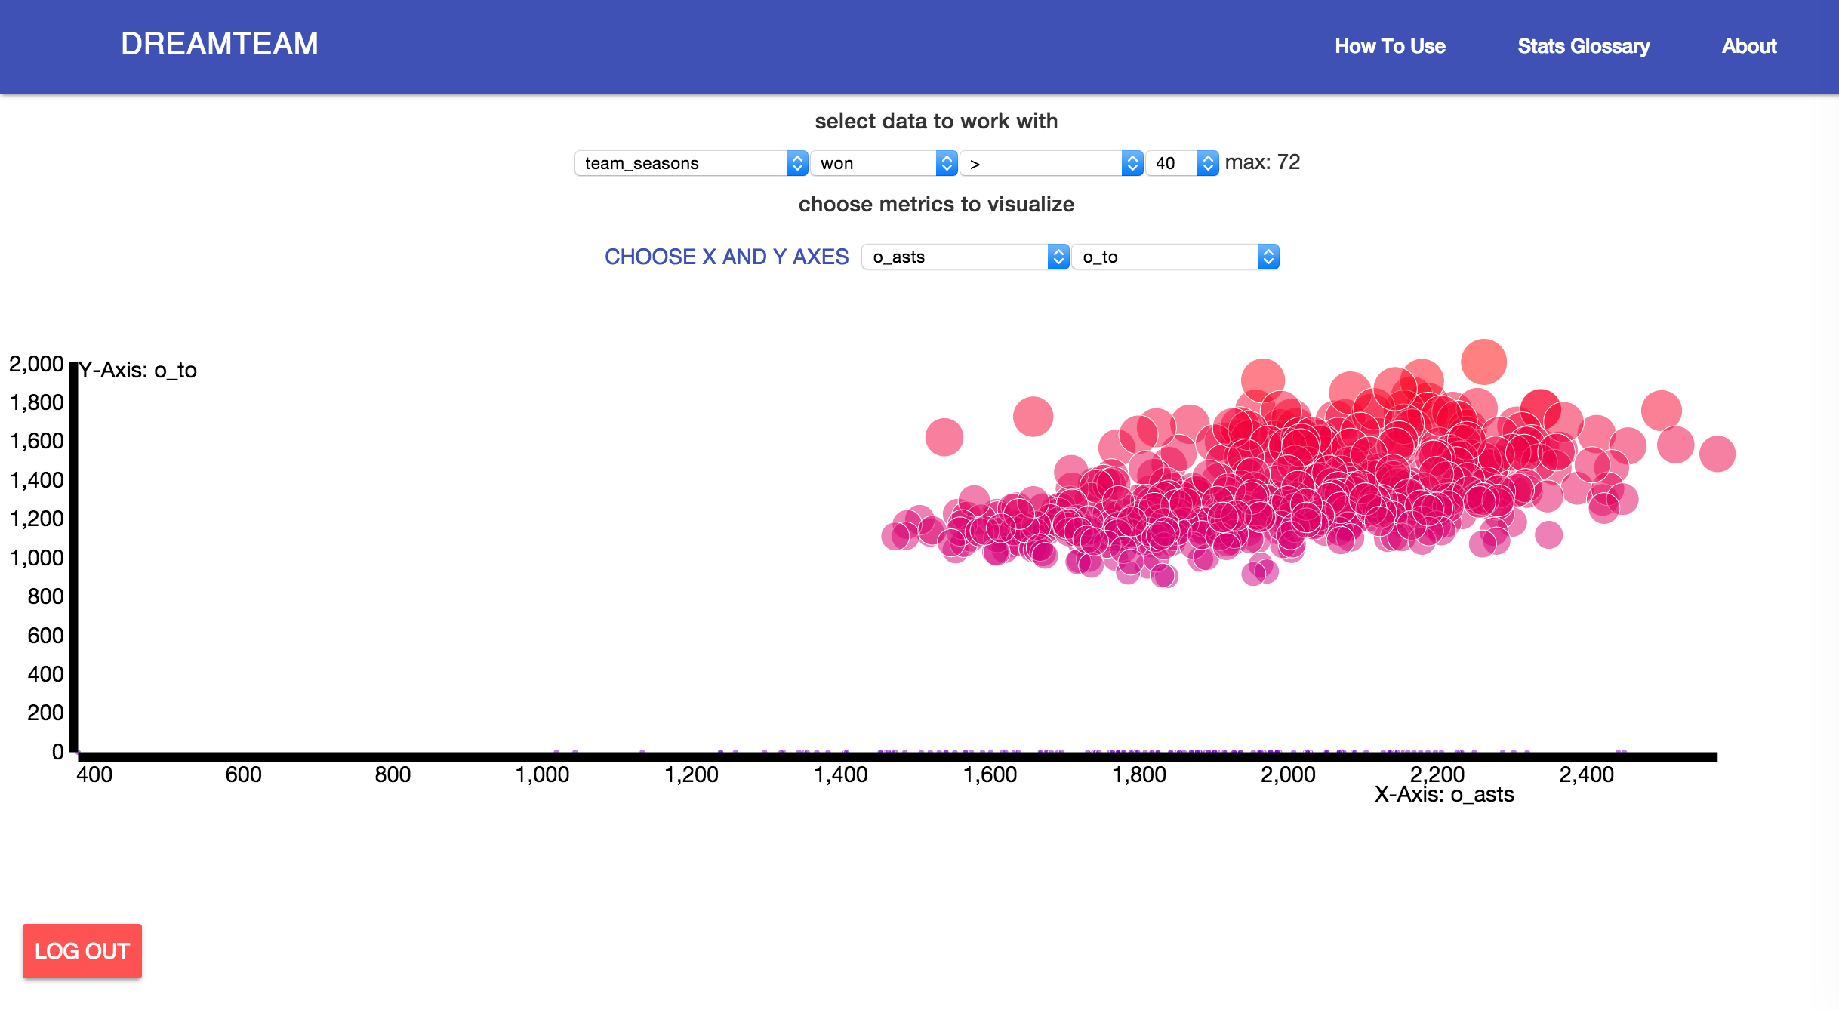This screenshot has height=1010, width=1839.
Task: Open the o_to Y-axis metric dropdown
Action: pyautogui.click(x=1165, y=257)
